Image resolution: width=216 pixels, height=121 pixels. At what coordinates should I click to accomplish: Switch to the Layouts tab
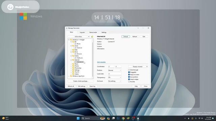tap(82, 32)
